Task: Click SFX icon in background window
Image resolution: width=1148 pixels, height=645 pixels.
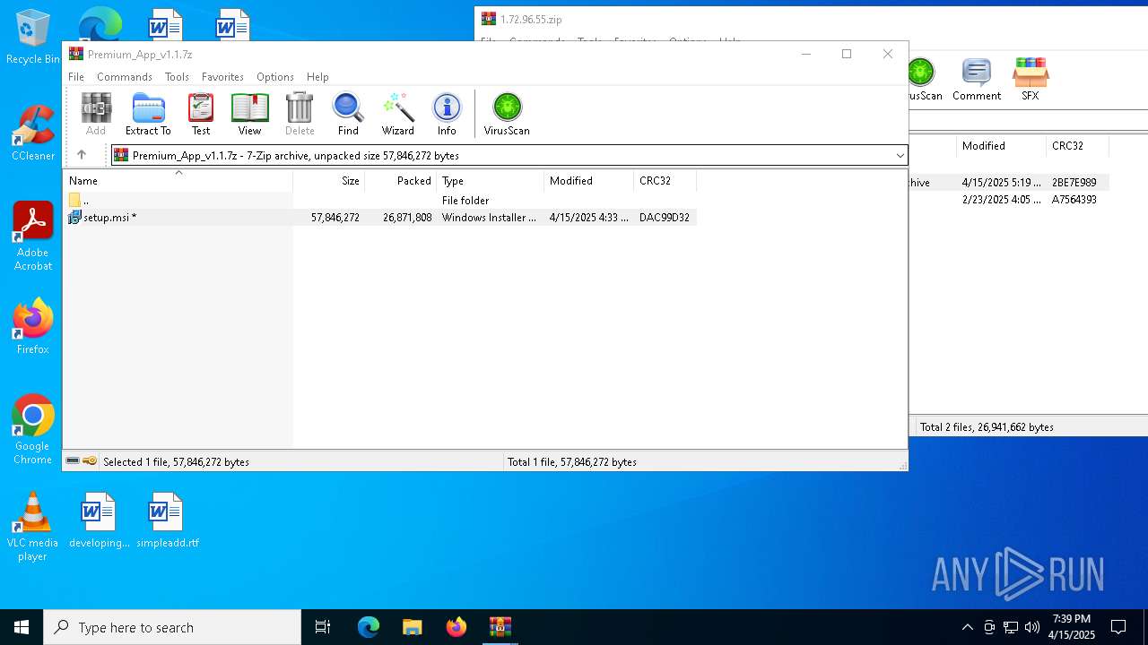Action: (x=1031, y=80)
